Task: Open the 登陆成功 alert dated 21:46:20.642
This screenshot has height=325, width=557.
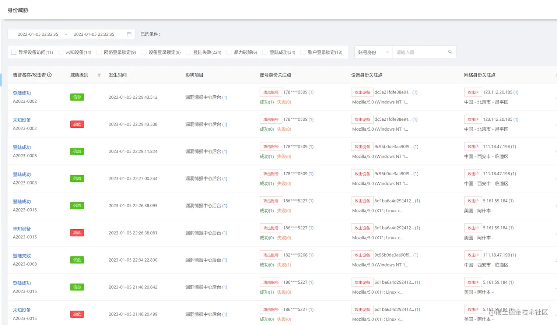Action: pos(22,283)
